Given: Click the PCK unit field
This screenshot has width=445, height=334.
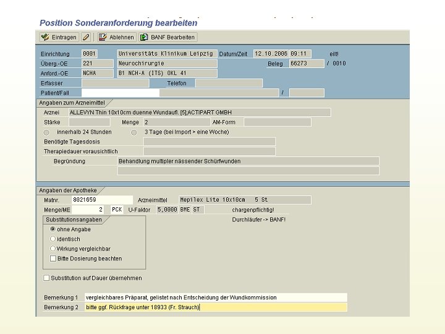Looking at the screenshot, I should pos(117,210).
